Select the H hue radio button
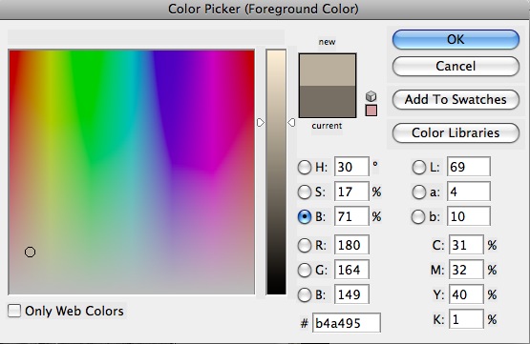The height and width of the screenshot is (344, 530). click(305, 167)
